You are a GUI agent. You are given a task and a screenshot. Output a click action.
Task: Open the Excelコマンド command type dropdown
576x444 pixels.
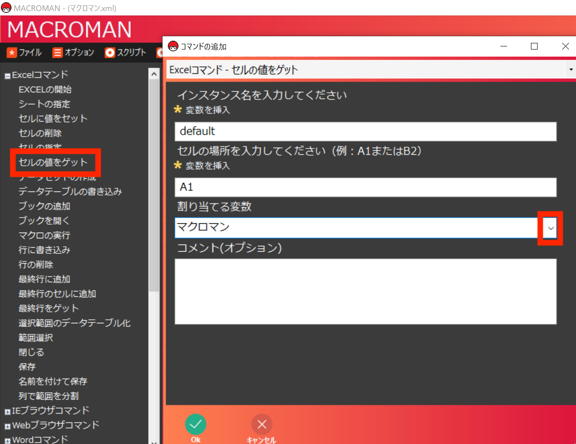tap(571, 69)
